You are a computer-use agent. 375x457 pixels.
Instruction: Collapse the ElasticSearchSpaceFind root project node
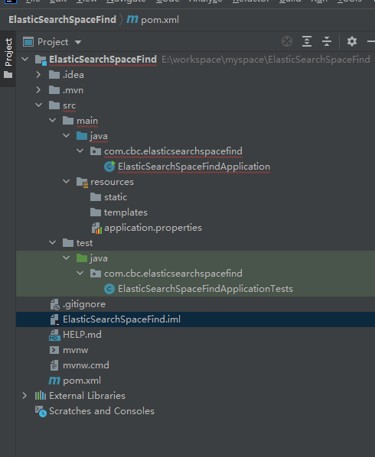coord(25,59)
